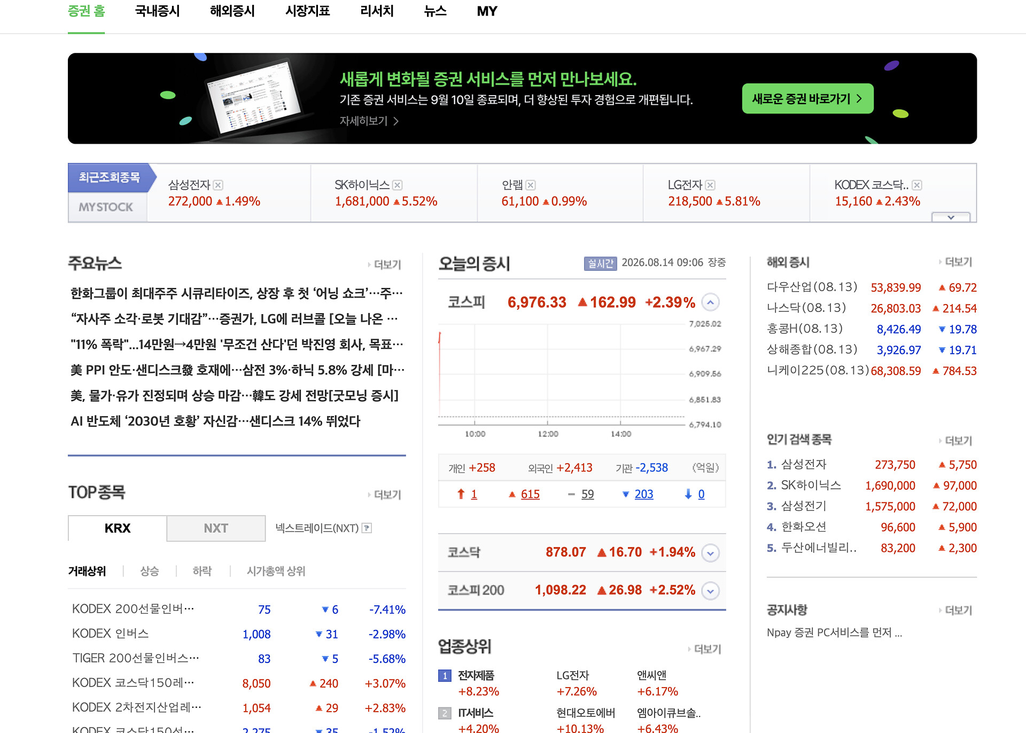Click the 코스닥 index name
This screenshot has height=733, width=1026.
(464, 552)
